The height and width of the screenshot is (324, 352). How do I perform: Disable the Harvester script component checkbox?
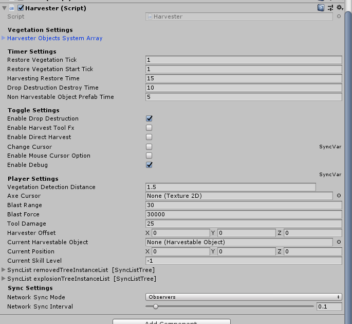pyautogui.click(x=21, y=8)
